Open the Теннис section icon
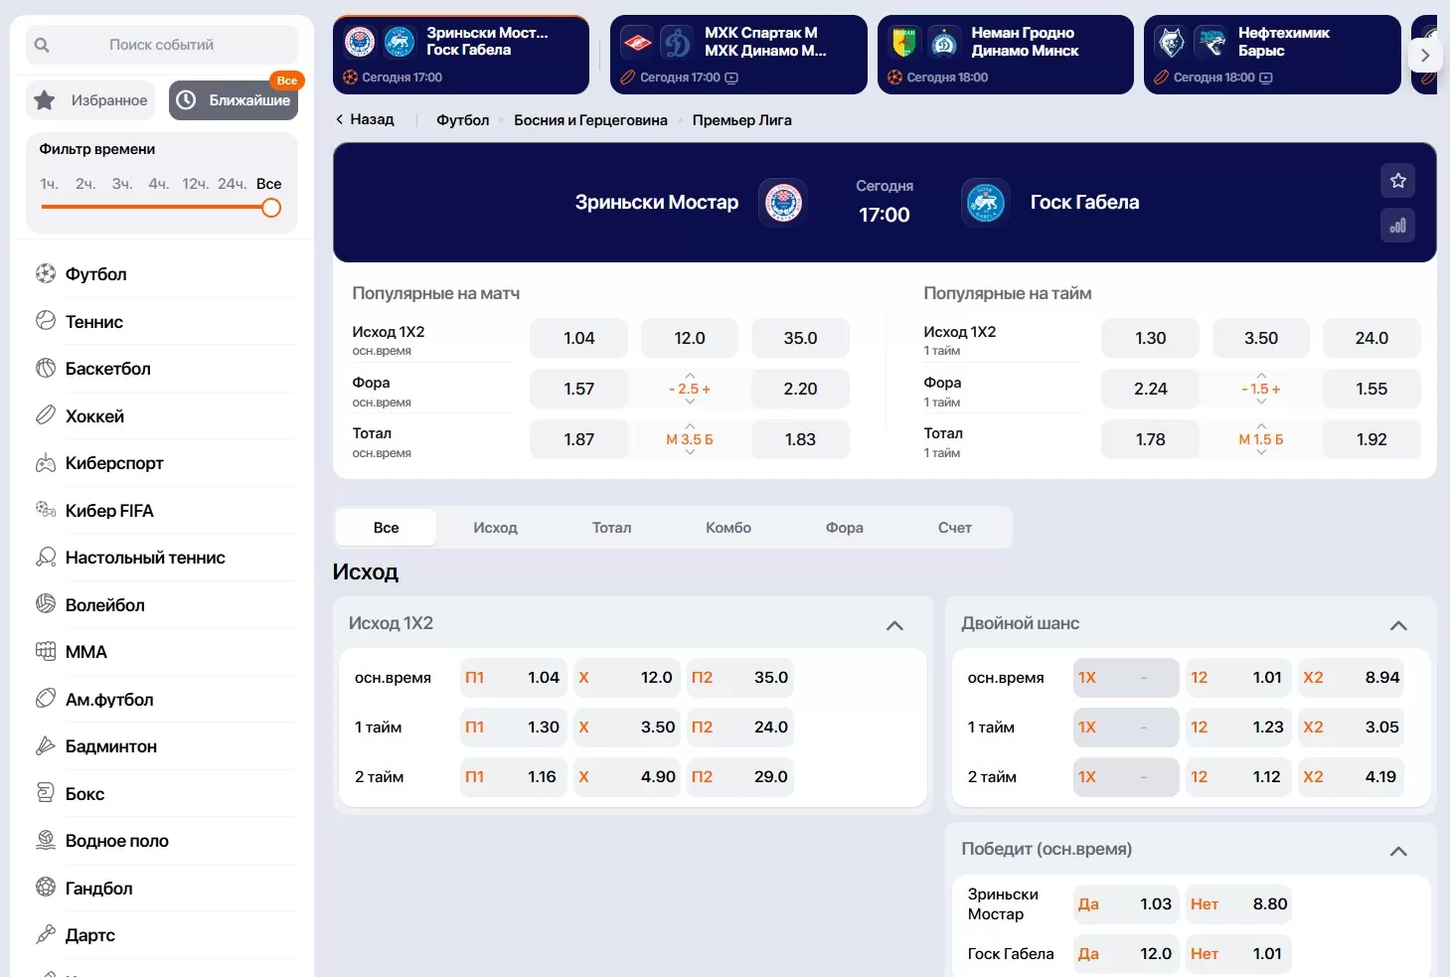This screenshot has height=977, width=1450. click(x=46, y=321)
